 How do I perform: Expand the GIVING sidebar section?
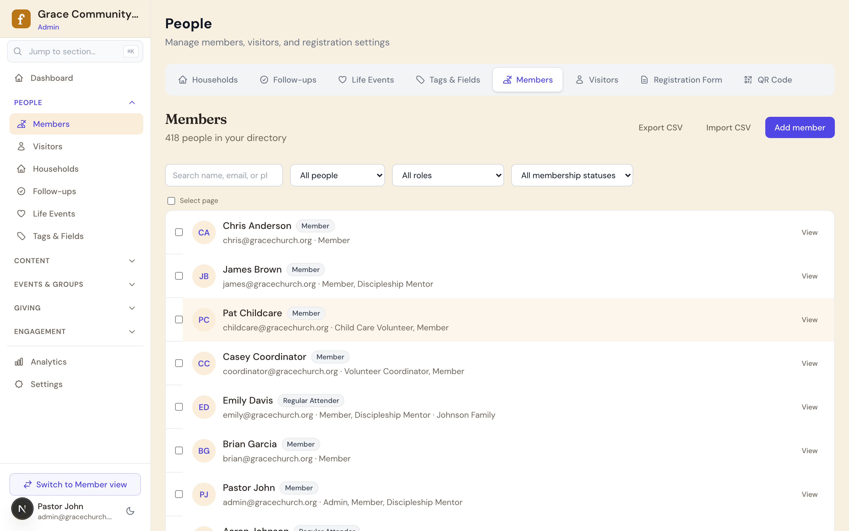tap(75, 308)
